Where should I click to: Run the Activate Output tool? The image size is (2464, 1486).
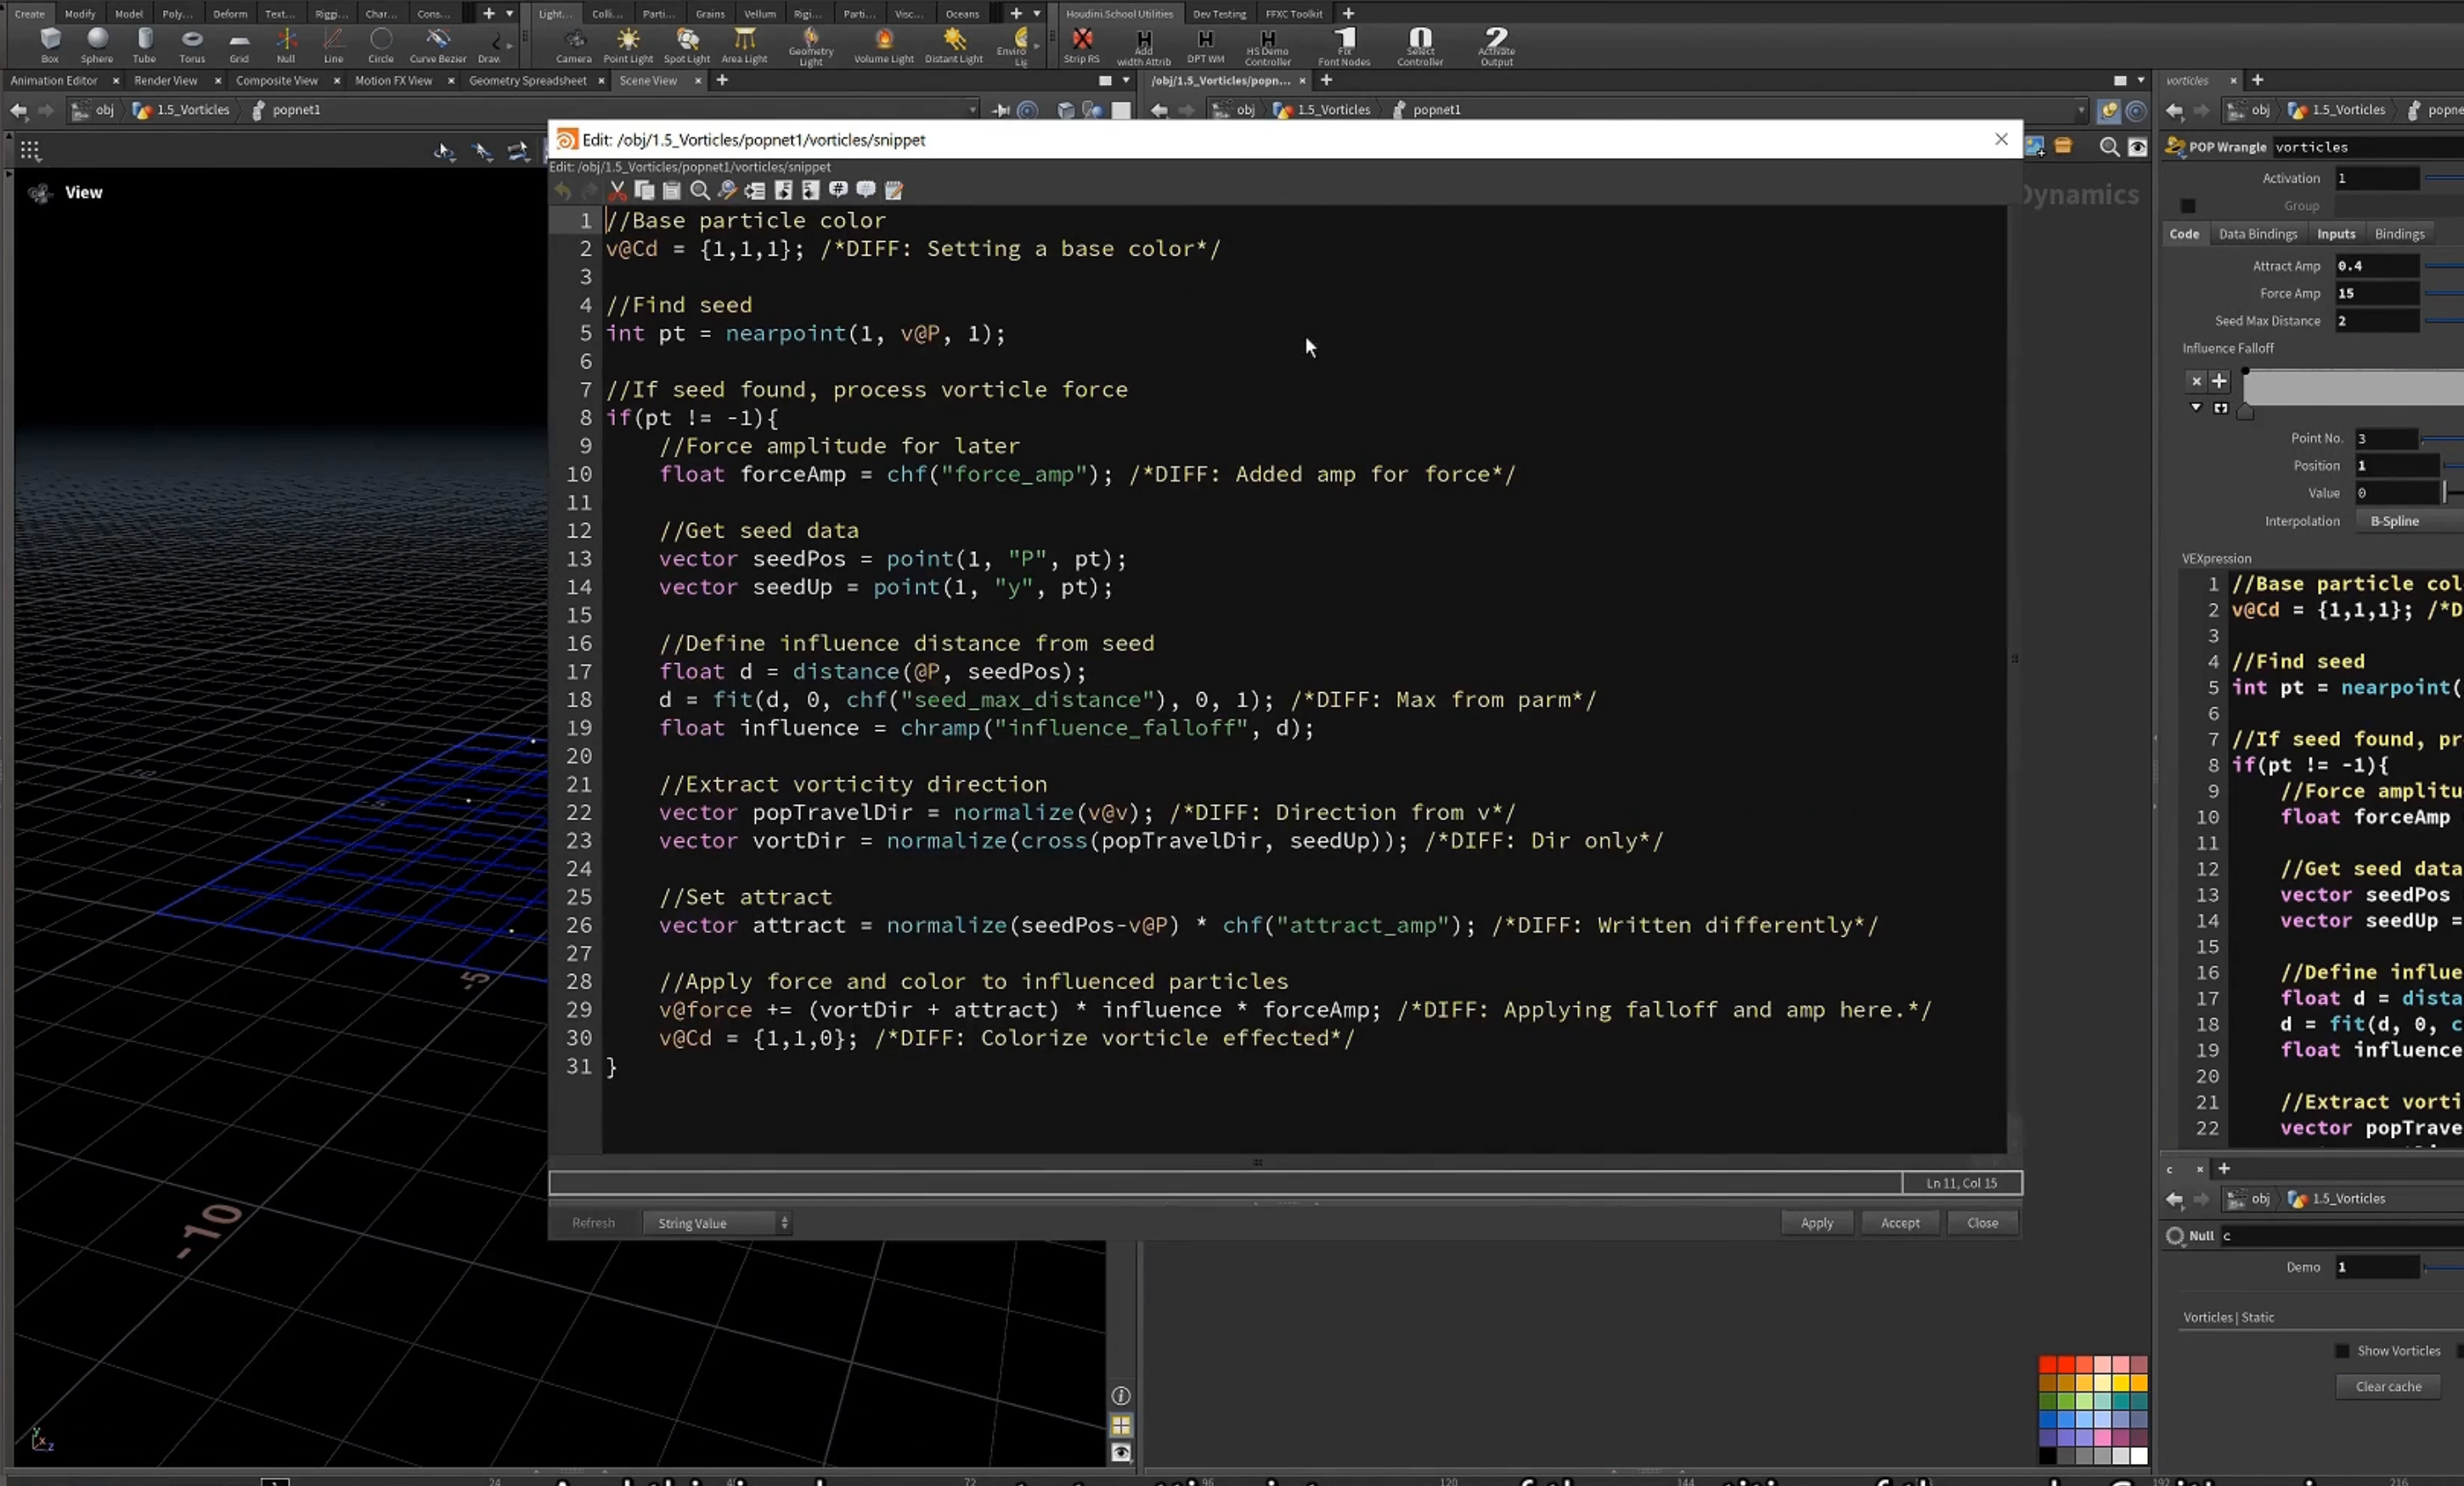[1497, 46]
